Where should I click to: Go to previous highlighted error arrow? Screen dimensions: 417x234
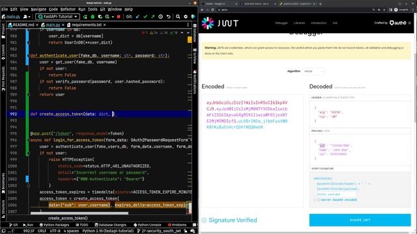[x=182, y=32]
